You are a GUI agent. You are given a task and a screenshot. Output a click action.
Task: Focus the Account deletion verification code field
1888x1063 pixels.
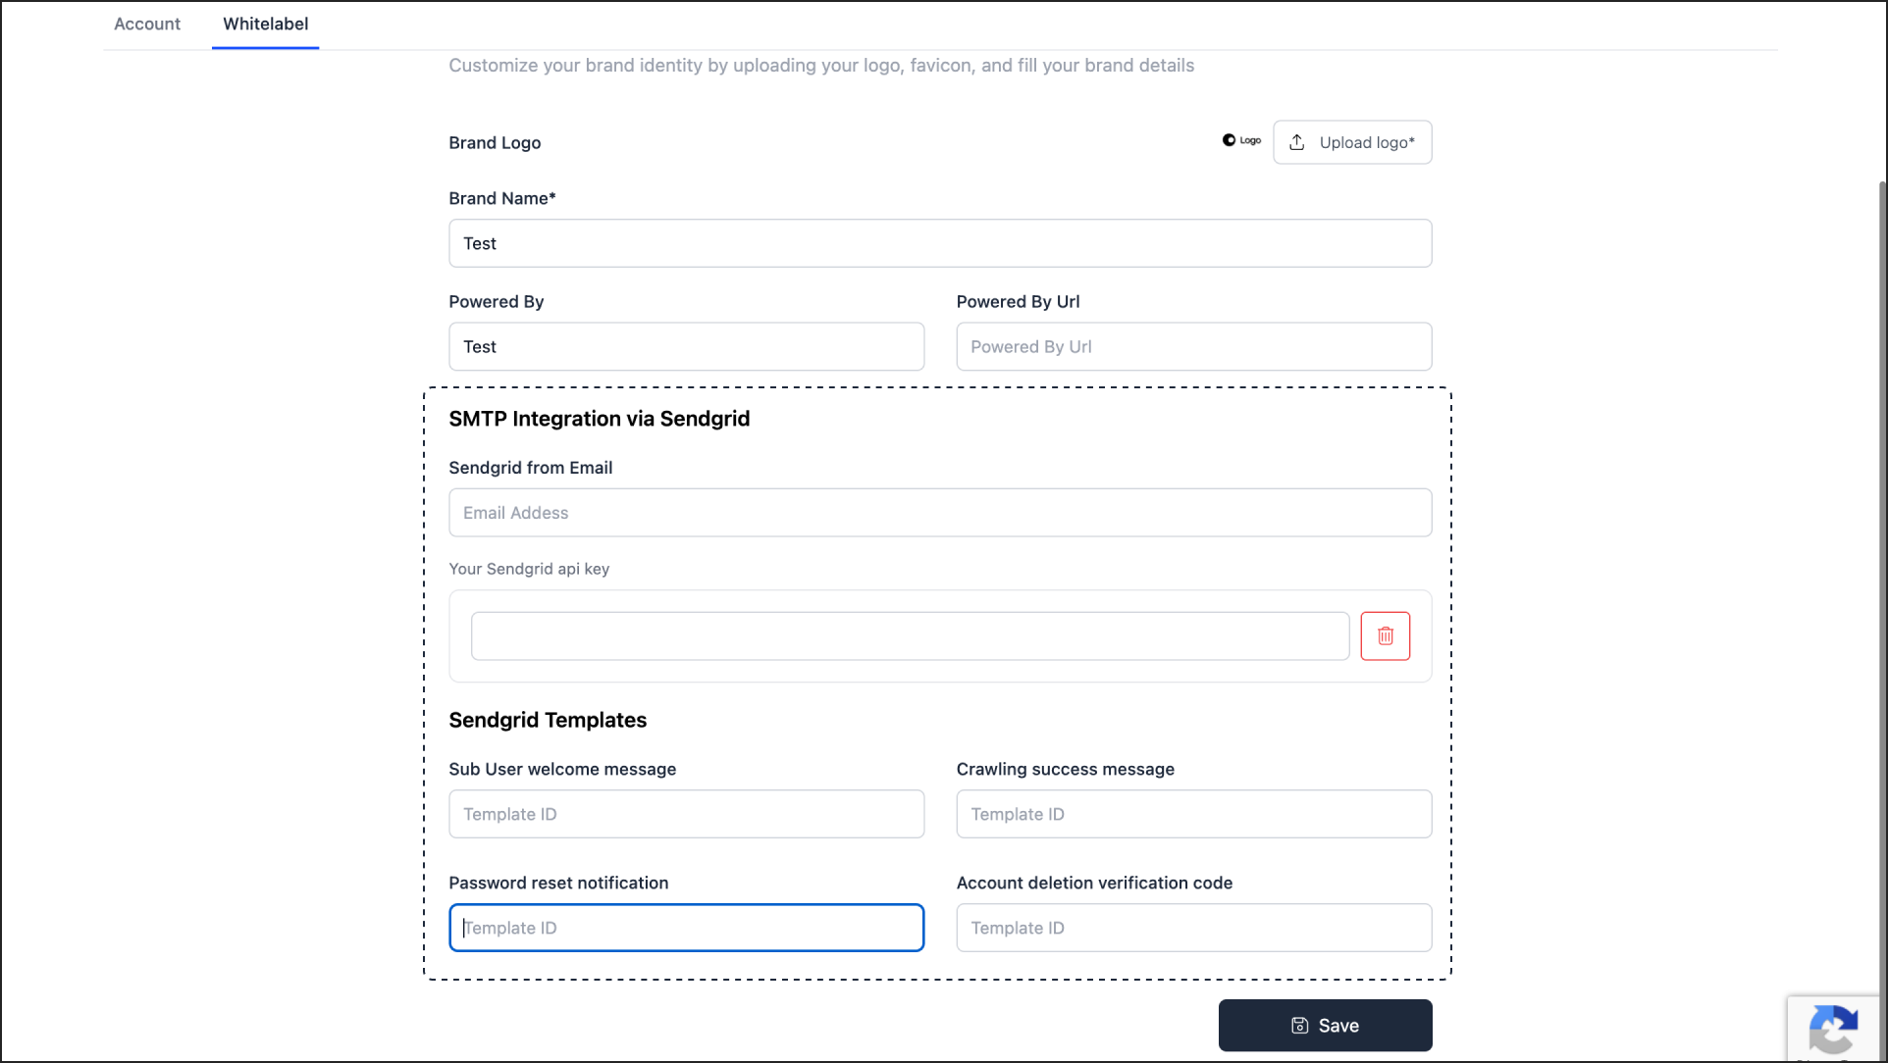point(1192,928)
